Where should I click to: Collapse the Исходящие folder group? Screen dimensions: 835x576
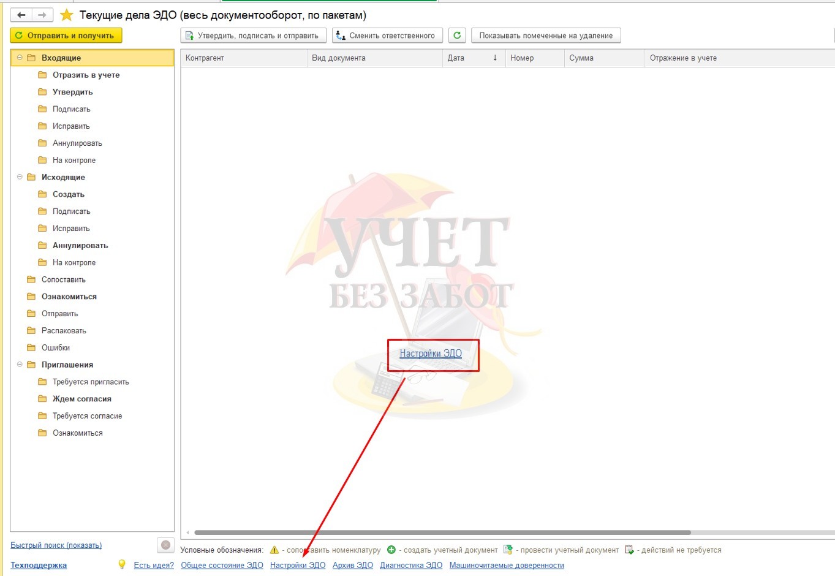[20, 177]
